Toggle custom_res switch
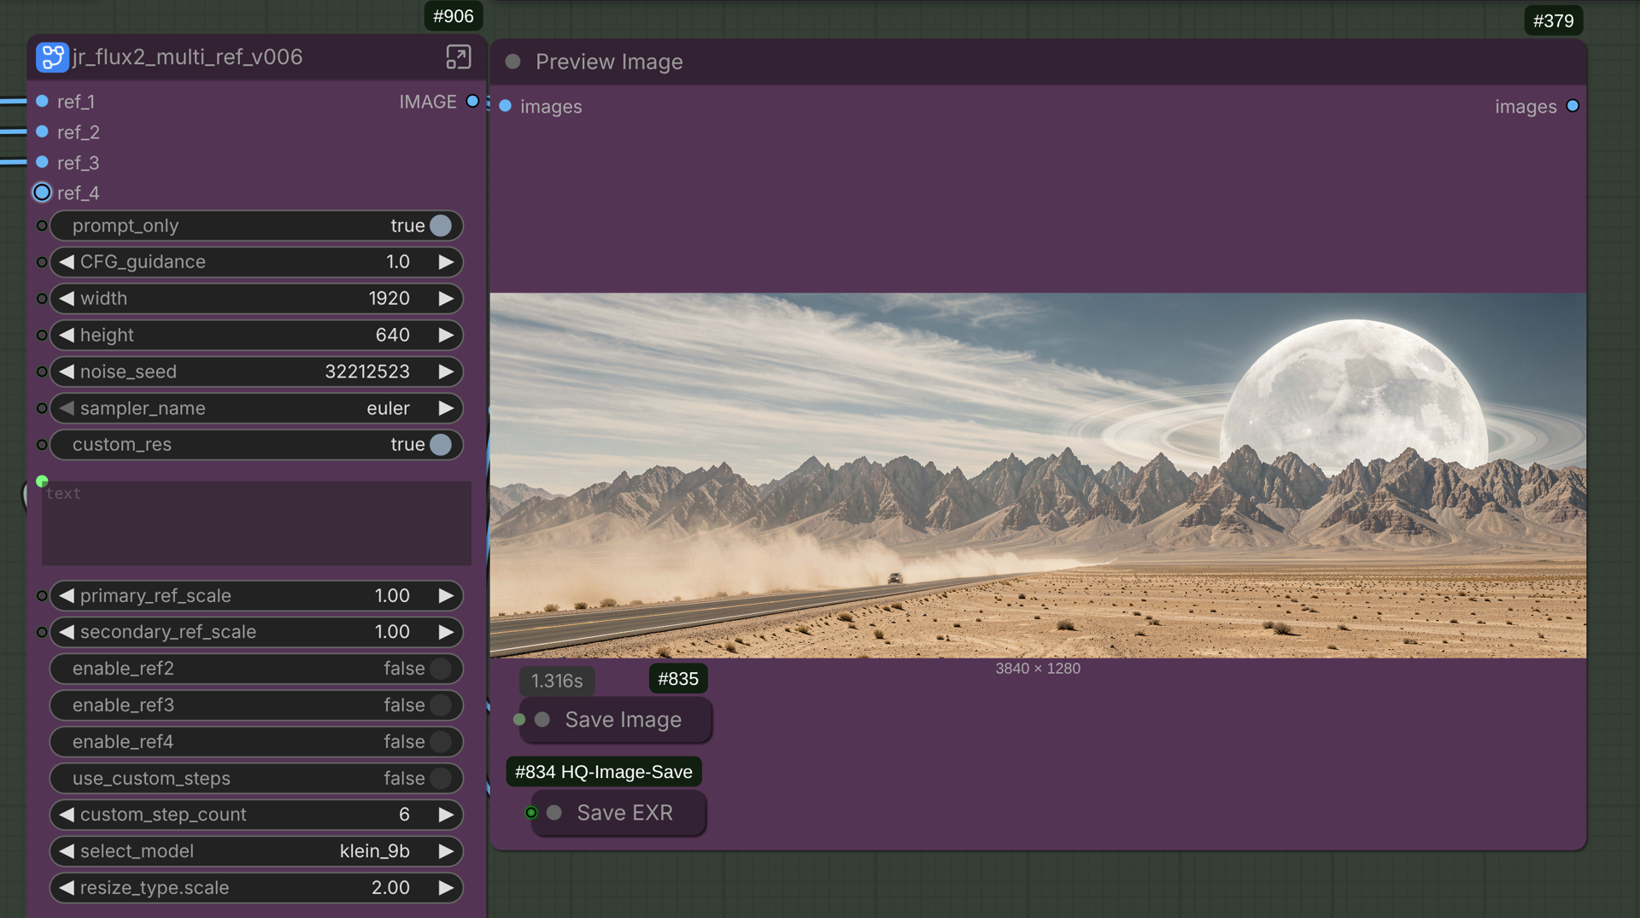The height and width of the screenshot is (918, 1640). point(441,444)
